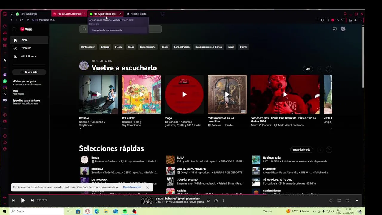The image size is (382, 215).
Task: Click the pin icon in address bar
Action: tap(322, 20)
